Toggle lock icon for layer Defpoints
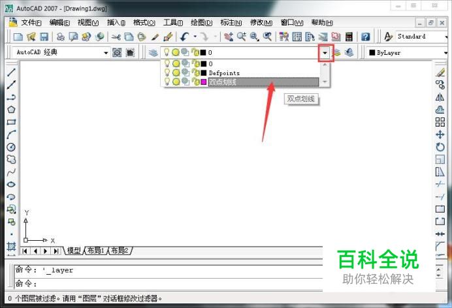The height and width of the screenshot is (308, 452). pyautogui.click(x=196, y=73)
